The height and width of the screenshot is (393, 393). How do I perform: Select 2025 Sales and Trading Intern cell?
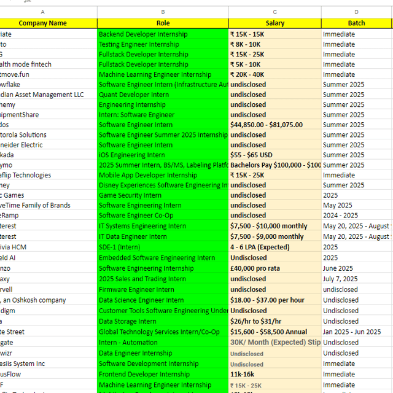pos(163,279)
